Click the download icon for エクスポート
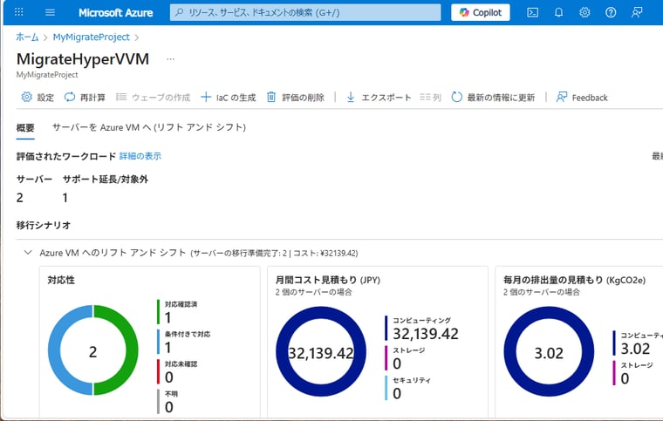The width and height of the screenshot is (663, 421). [x=351, y=97]
